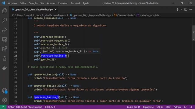Click the file name breadcrumb segment
Image resolution: width=195 pixels, height=109 pixels.
(x=90, y=15)
